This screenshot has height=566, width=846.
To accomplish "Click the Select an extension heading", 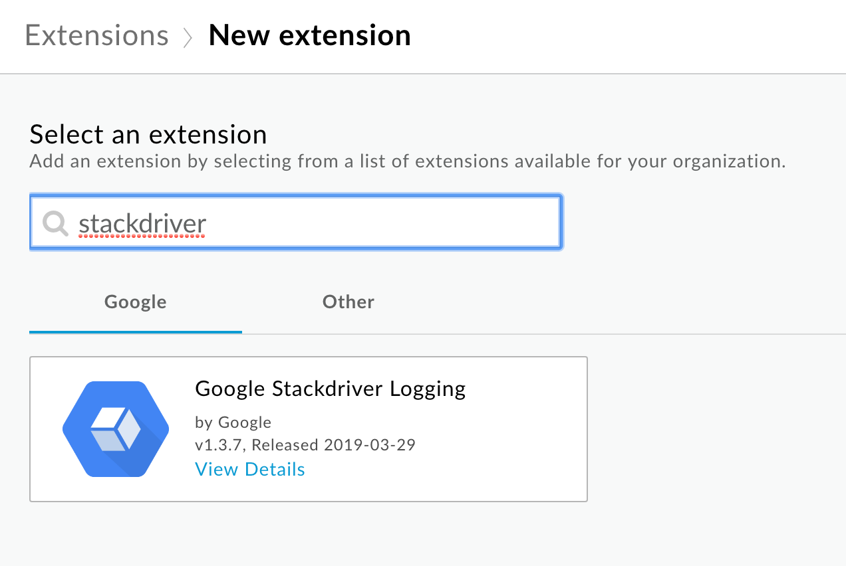I will coord(148,134).
